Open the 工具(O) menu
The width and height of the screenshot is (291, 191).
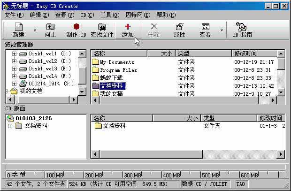click(110, 15)
